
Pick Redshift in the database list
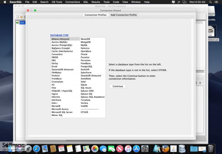[93, 69]
